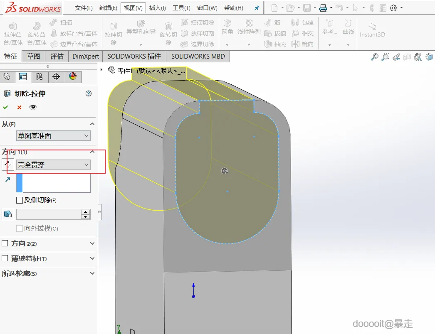Open the ConfigurationManager tab icon
The height and width of the screenshot is (334, 435).
tap(40, 76)
